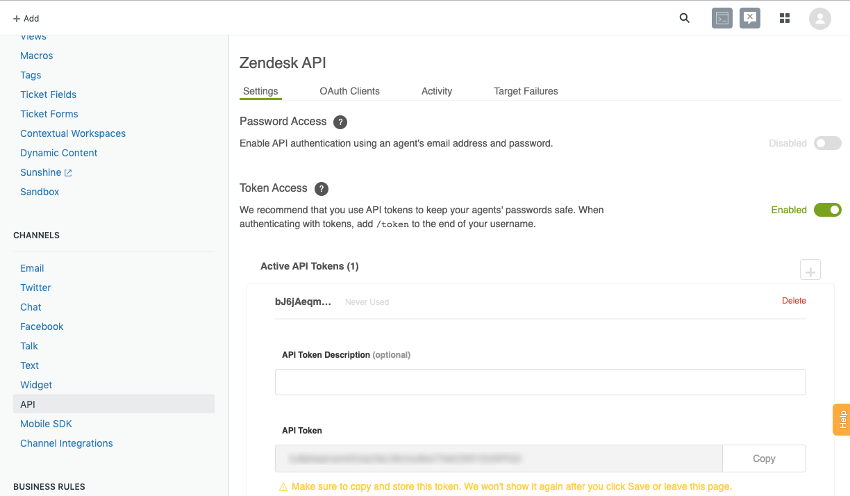This screenshot has height=496, width=850.
Task: Open Widget channel settings
Action: click(x=36, y=385)
